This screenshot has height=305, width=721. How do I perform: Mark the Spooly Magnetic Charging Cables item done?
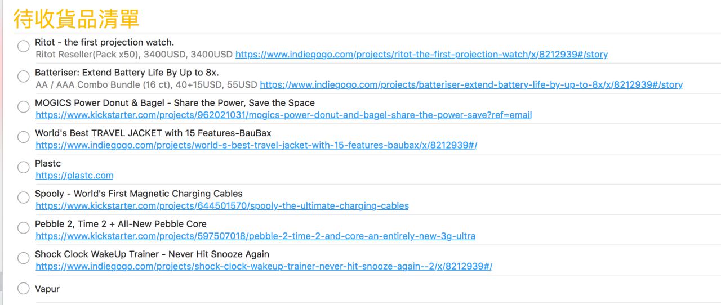(24, 198)
